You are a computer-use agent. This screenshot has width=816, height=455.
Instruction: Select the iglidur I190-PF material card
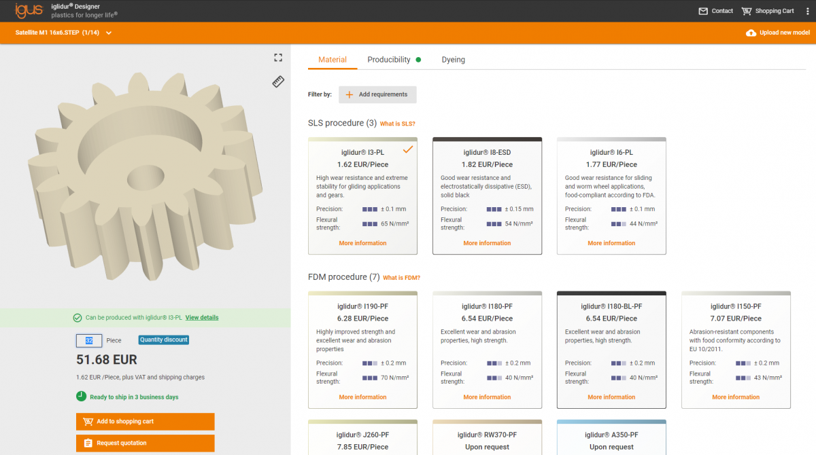point(362,350)
